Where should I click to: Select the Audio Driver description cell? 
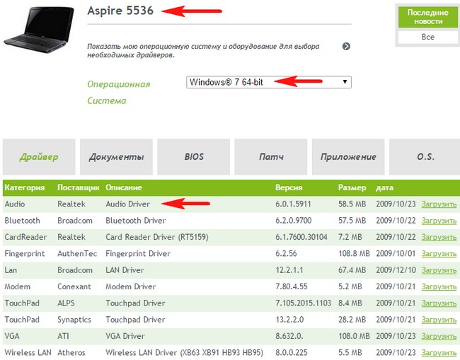127,204
